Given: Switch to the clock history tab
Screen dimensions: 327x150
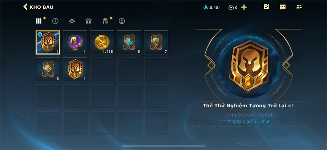Looking at the screenshot, I should [x=55, y=21].
